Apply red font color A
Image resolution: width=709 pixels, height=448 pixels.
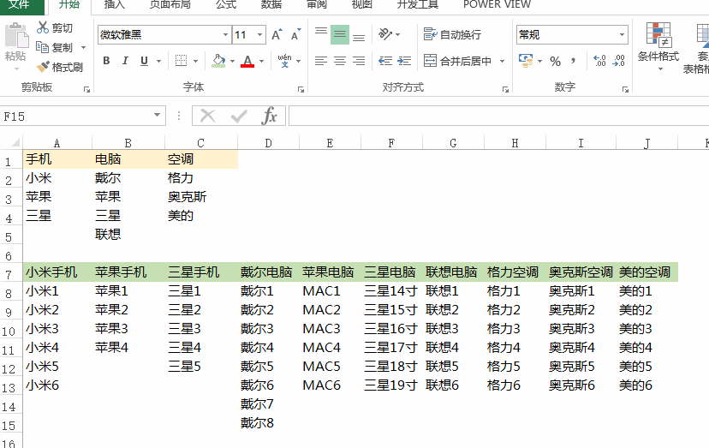point(247,61)
